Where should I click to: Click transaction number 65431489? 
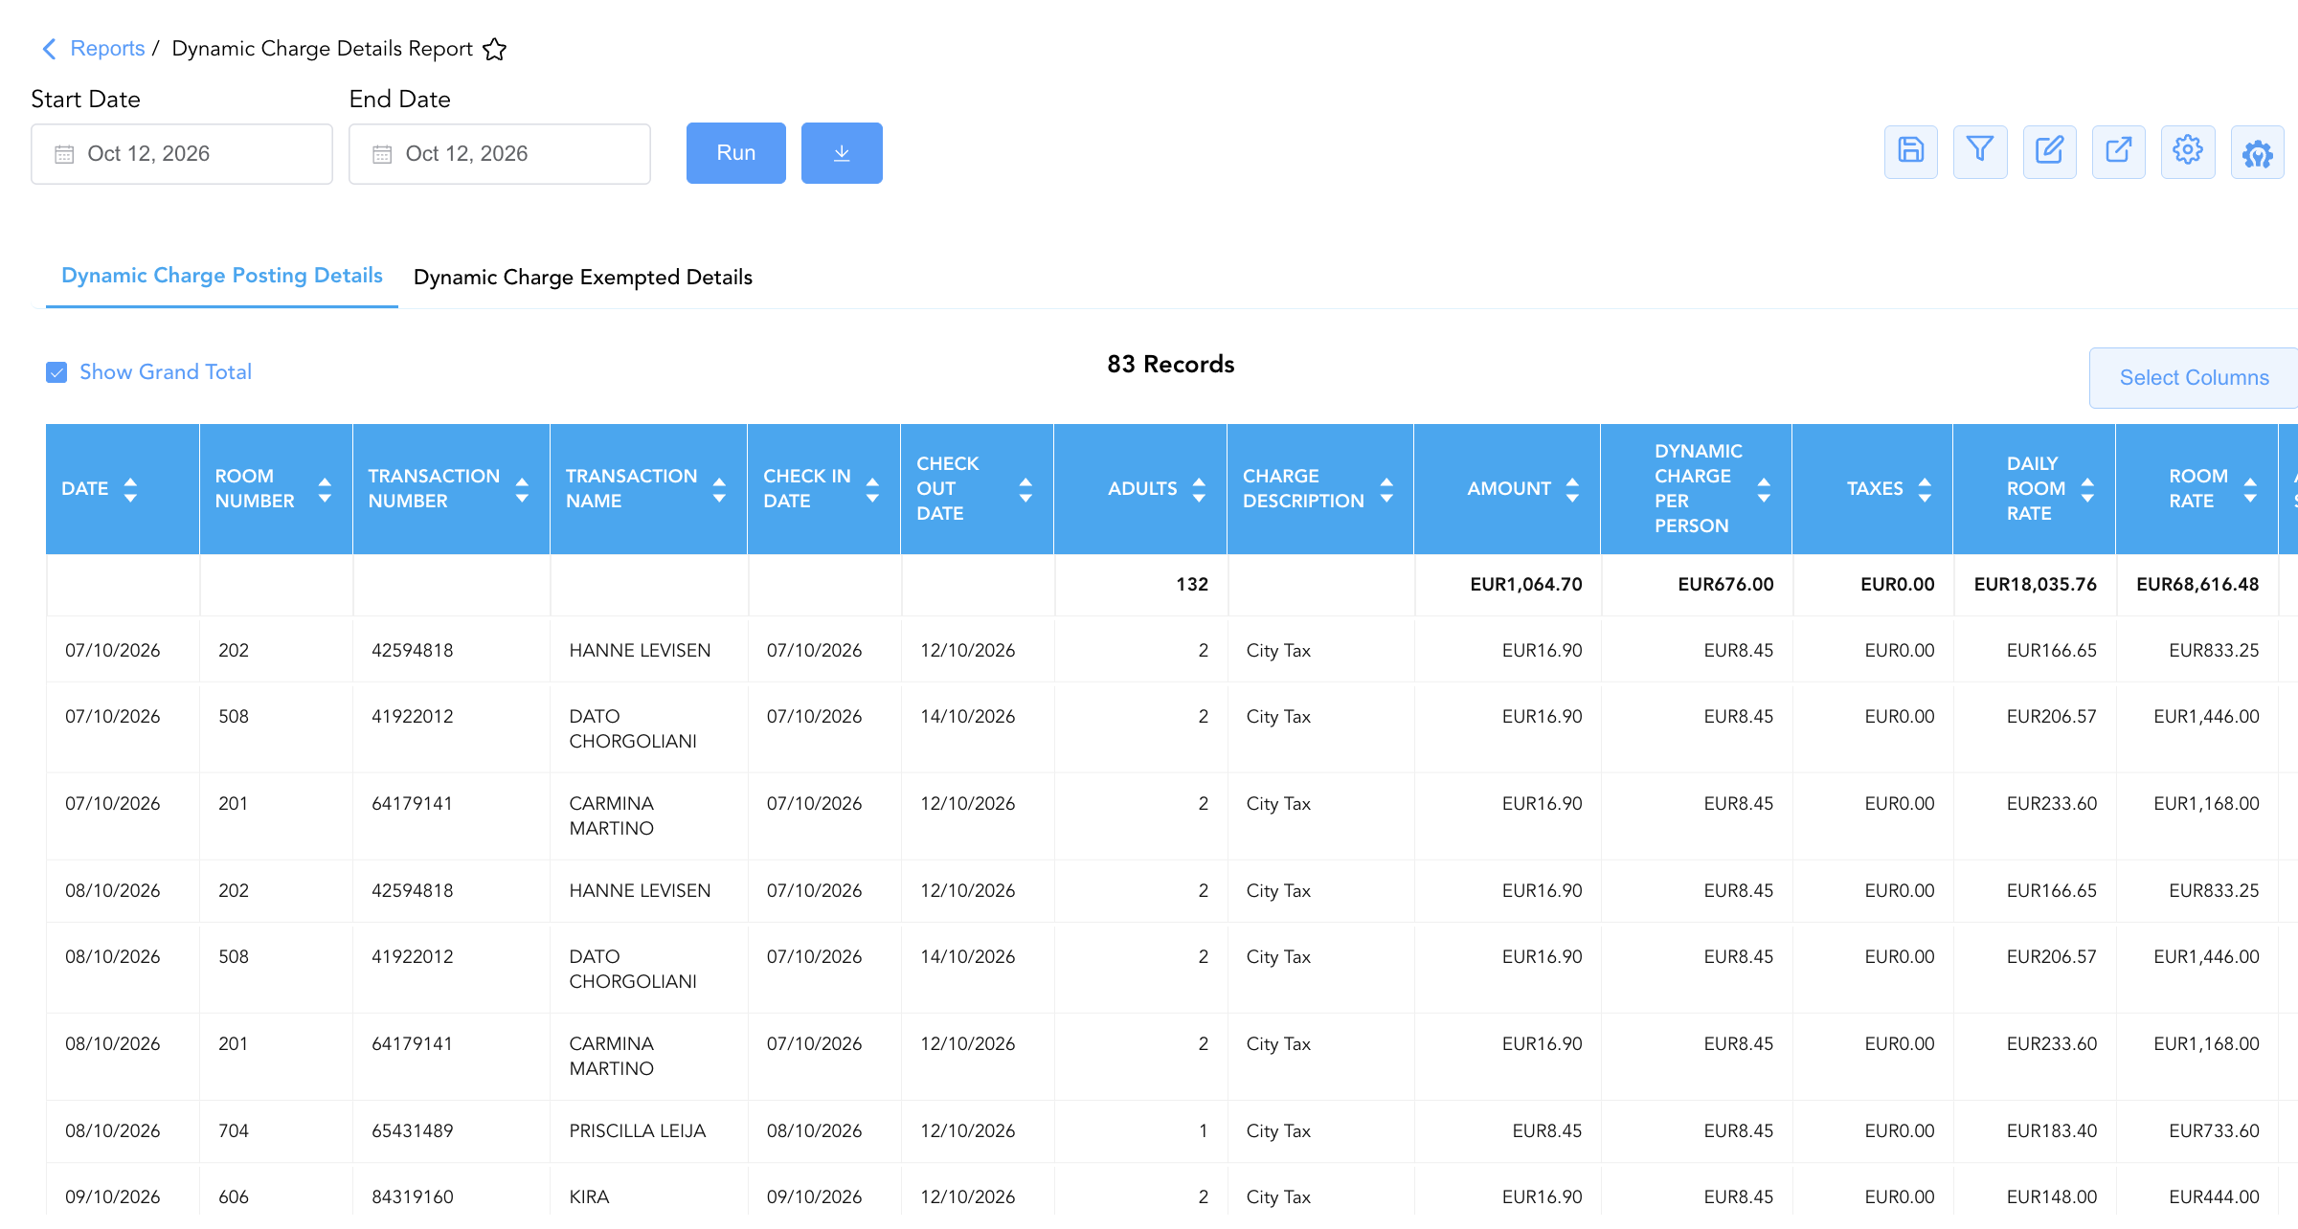[413, 1131]
